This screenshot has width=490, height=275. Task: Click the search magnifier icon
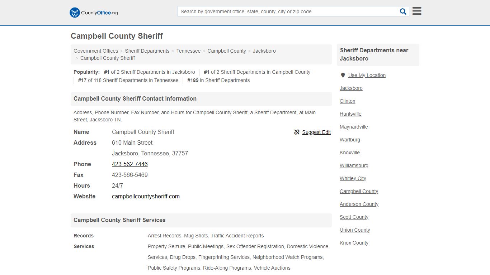403,11
